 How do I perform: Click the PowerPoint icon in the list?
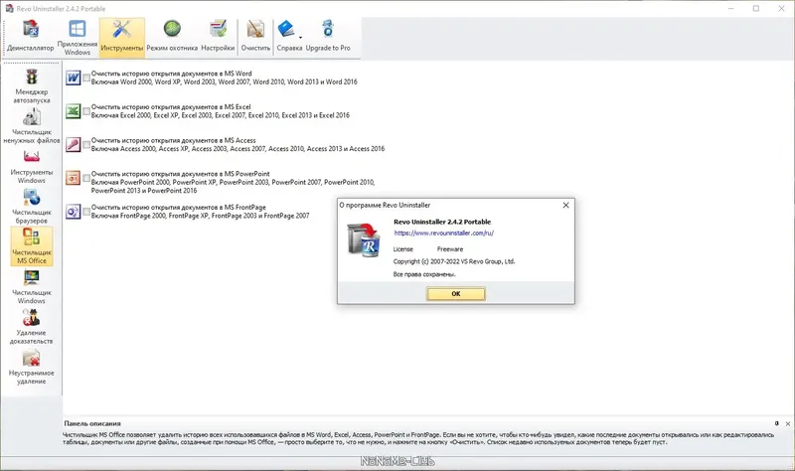[73, 178]
